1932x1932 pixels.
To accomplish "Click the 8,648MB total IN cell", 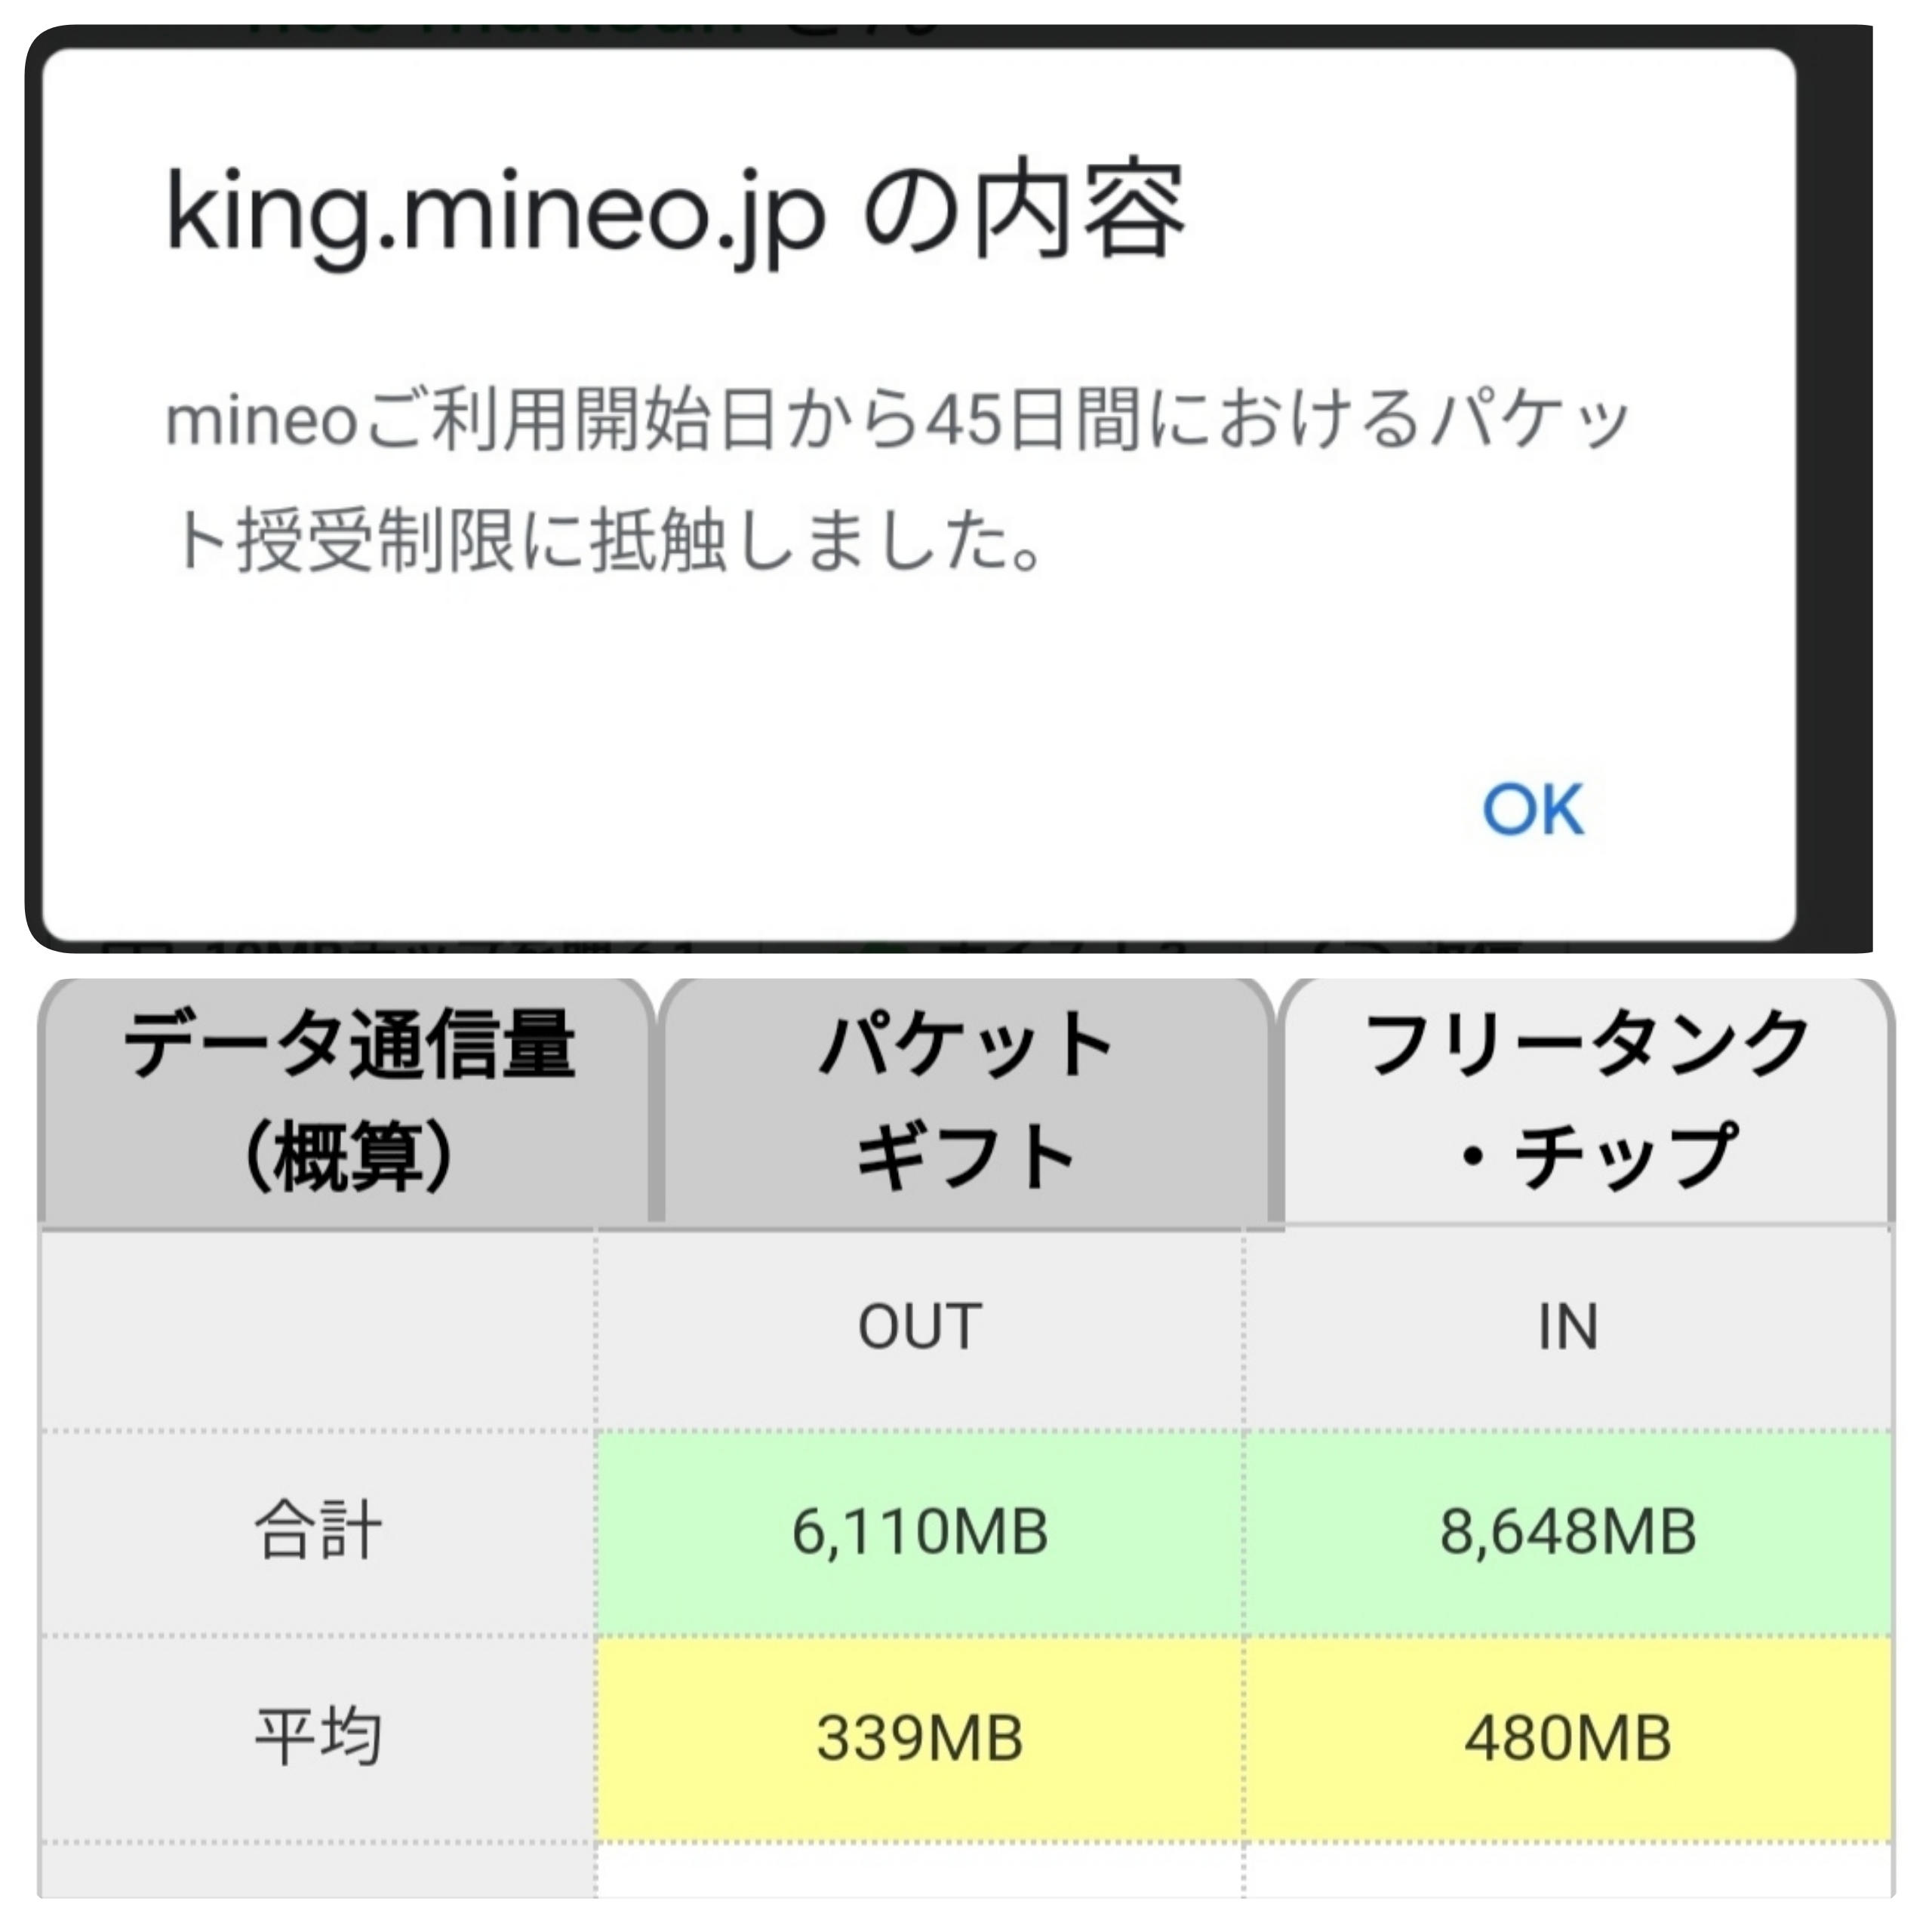I will (1567, 1532).
